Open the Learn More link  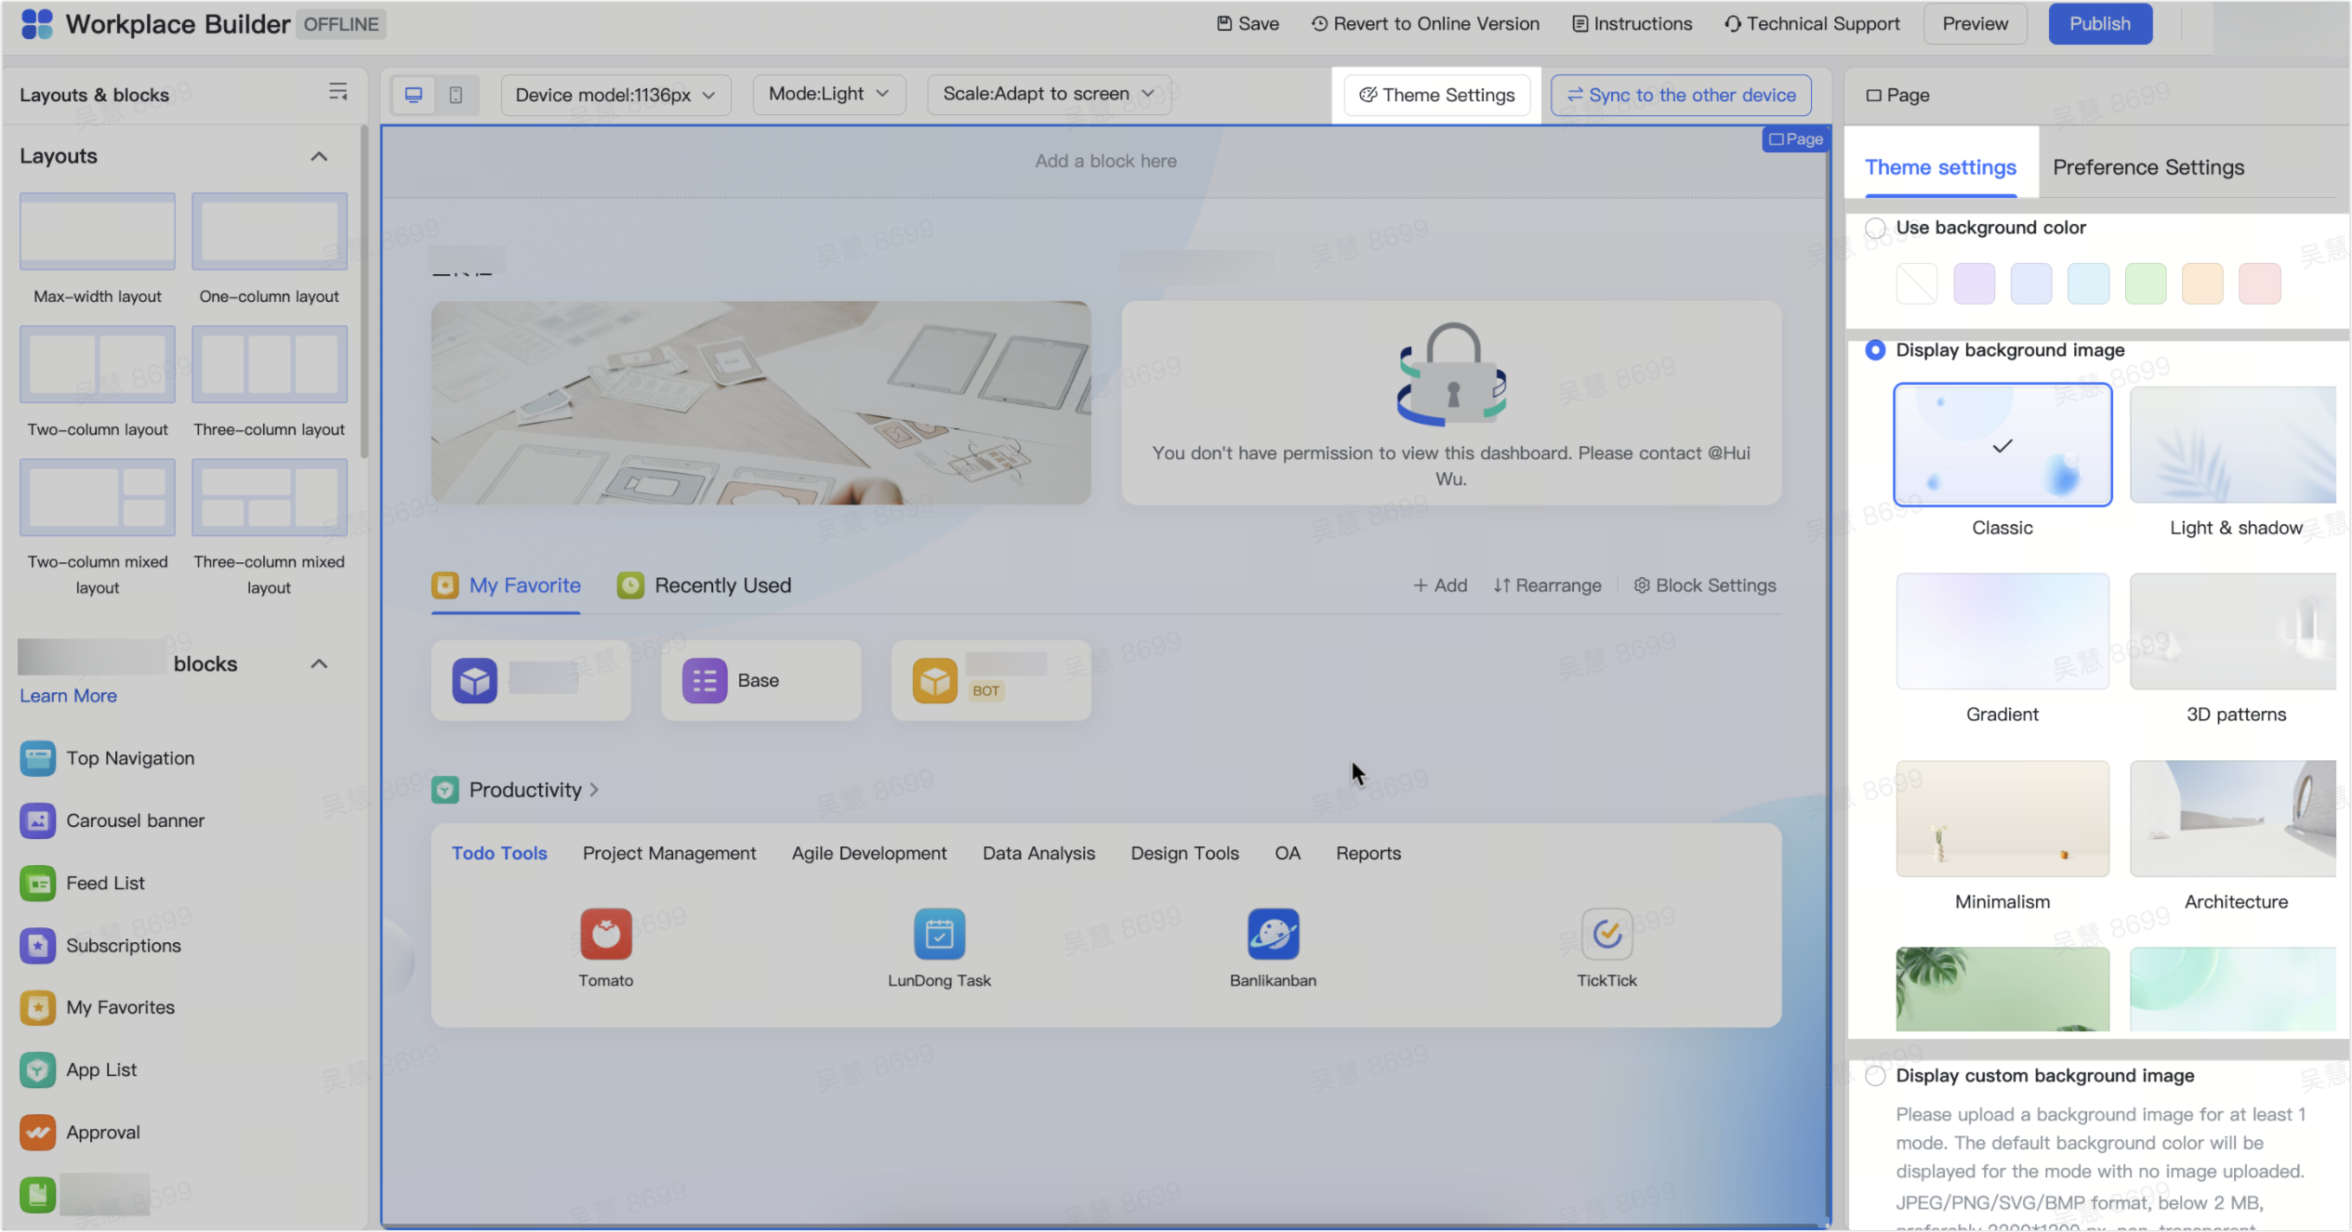pos(67,695)
